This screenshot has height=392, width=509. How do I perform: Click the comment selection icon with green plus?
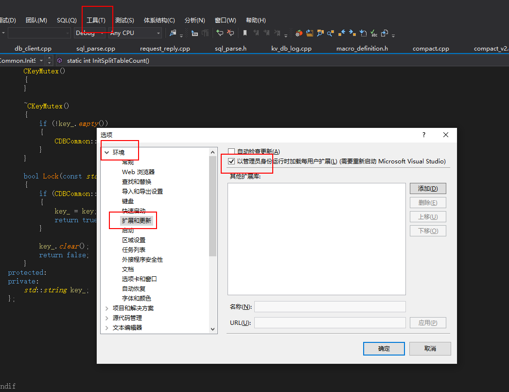pos(220,33)
